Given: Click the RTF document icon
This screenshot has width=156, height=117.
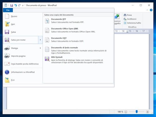Looking at the screenshot, I should [47, 21].
